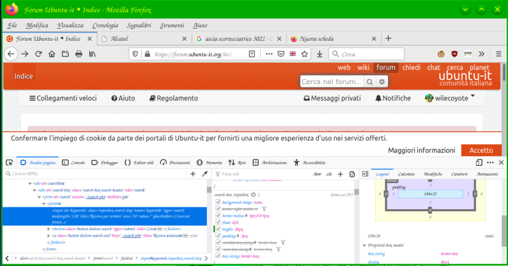The height and width of the screenshot is (266, 508).
Task: Open the Firefox hamburger menu
Action: click(x=498, y=54)
